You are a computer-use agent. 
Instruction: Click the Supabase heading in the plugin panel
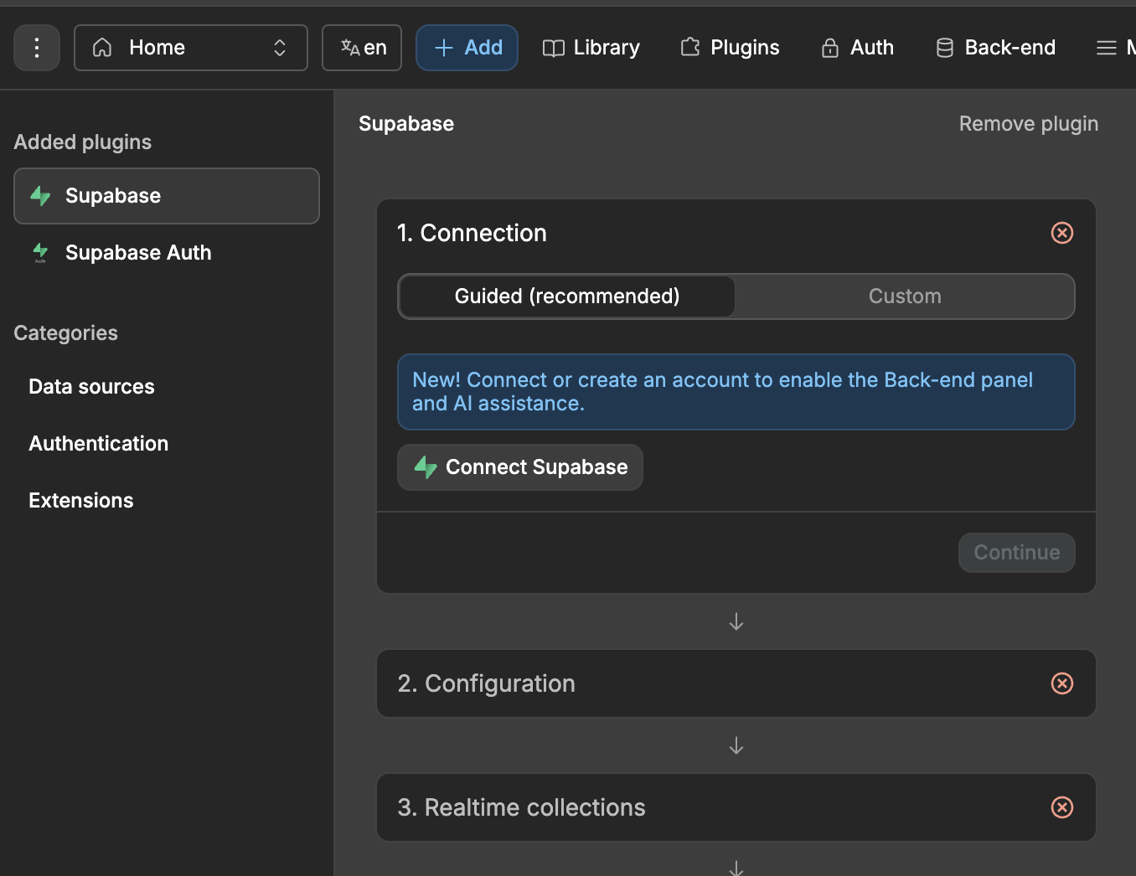coord(406,124)
